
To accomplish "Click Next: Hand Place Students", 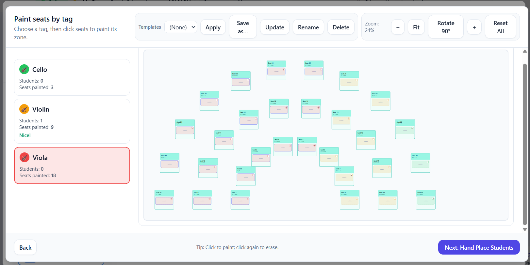I will click(x=479, y=247).
